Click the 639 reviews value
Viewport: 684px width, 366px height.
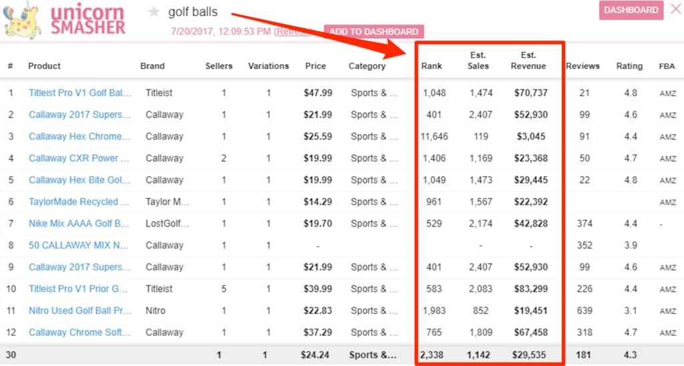click(x=584, y=310)
